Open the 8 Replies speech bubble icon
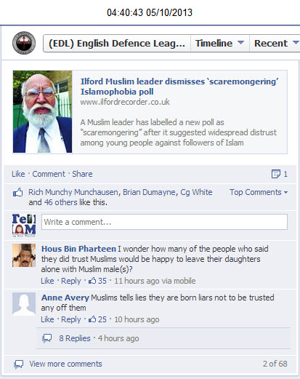This screenshot has height=379, width=300. [47, 338]
